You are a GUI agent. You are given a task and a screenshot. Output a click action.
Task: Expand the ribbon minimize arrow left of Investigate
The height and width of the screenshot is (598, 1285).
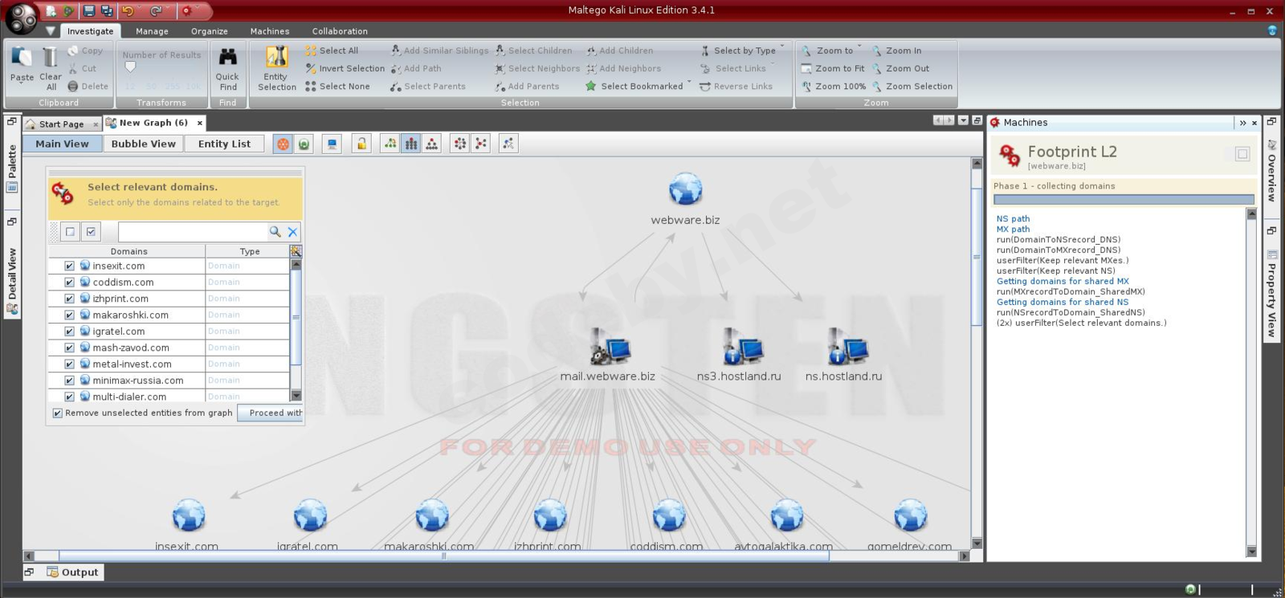pos(50,31)
